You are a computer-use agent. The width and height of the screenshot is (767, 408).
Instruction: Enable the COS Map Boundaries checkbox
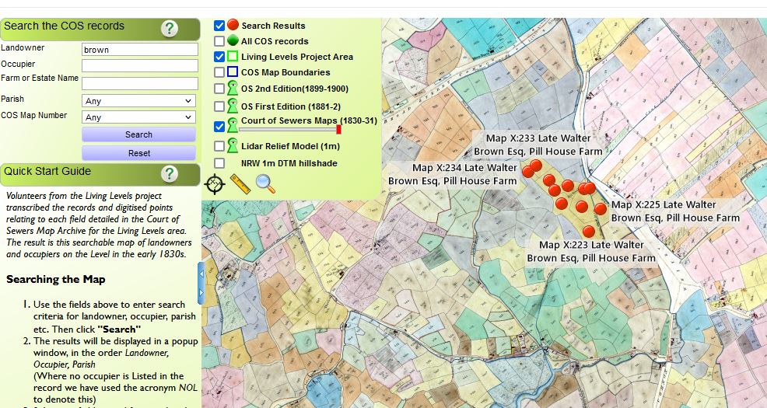click(x=219, y=72)
